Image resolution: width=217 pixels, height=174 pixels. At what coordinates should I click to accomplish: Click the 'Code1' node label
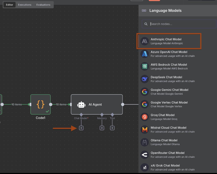(40, 118)
